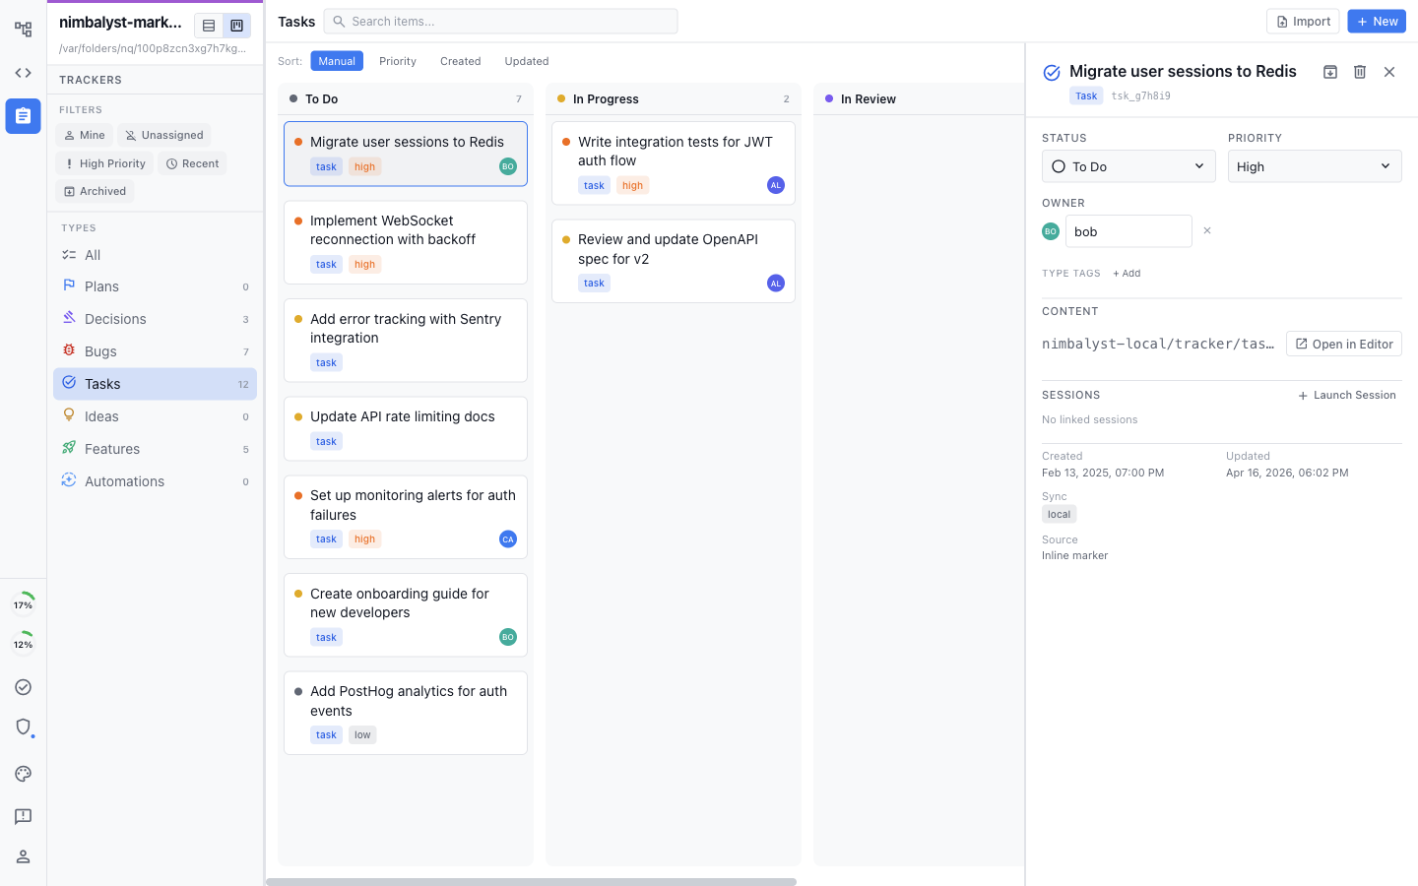Toggle the Unassigned filter
1418x886 pixels.
164,135
